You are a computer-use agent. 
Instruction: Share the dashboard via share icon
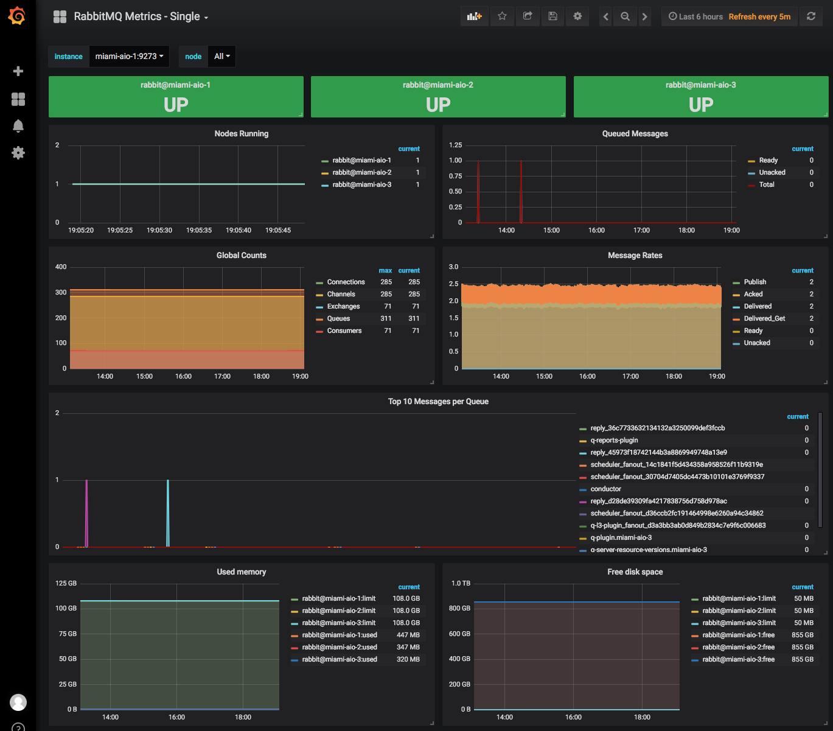(528, 16)
